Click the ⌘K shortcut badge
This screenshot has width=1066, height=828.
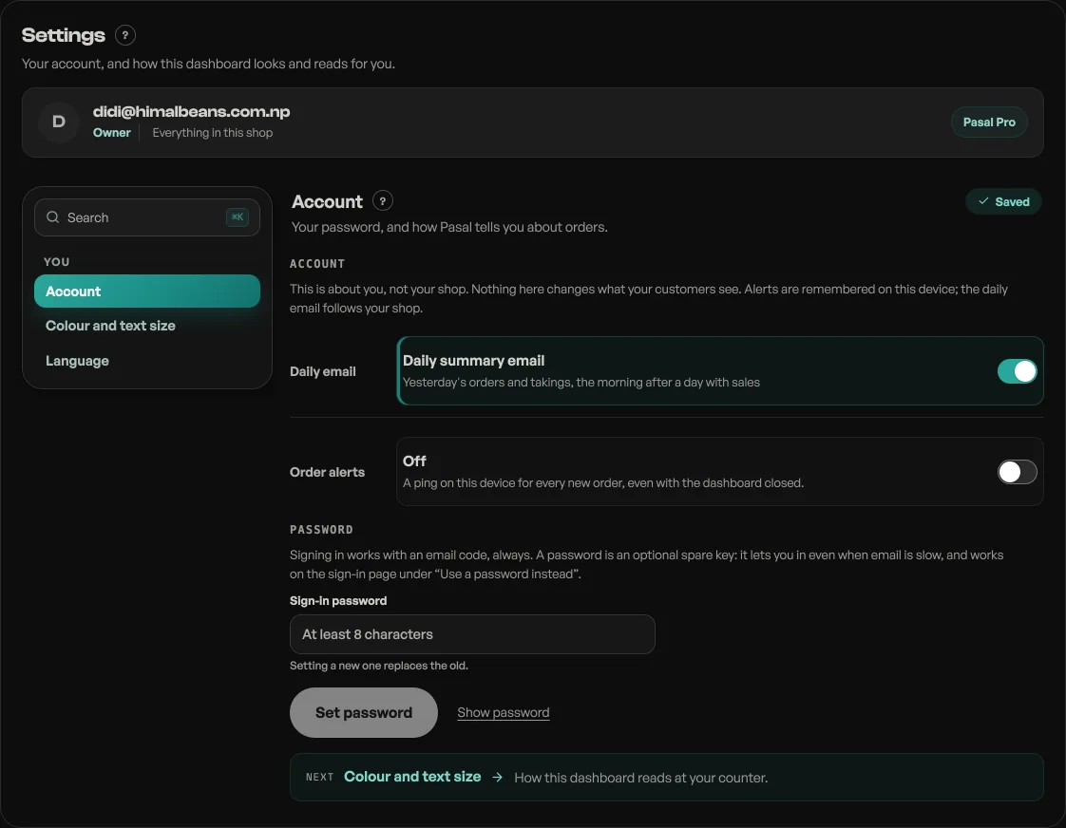pos(238,217)
